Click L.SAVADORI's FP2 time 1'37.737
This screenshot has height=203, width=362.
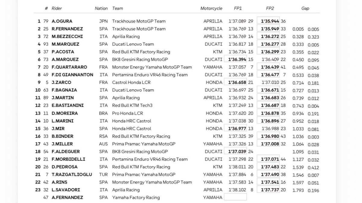268,190
